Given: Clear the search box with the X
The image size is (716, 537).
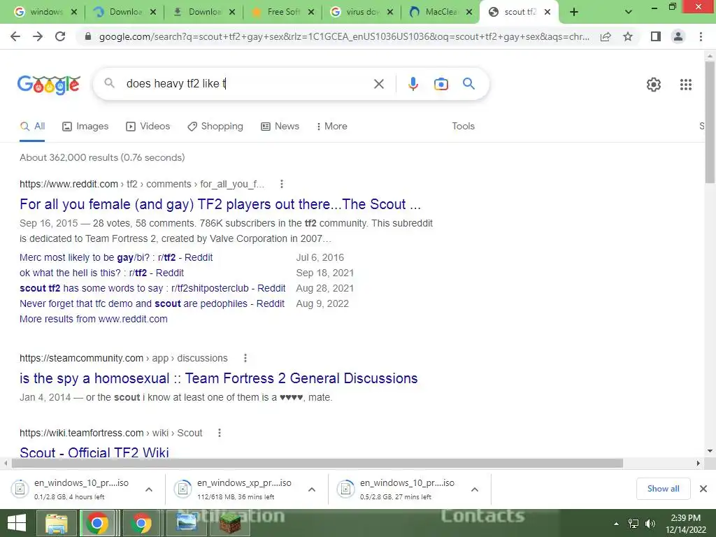Looking at the screenshot, I should point(378,84).
